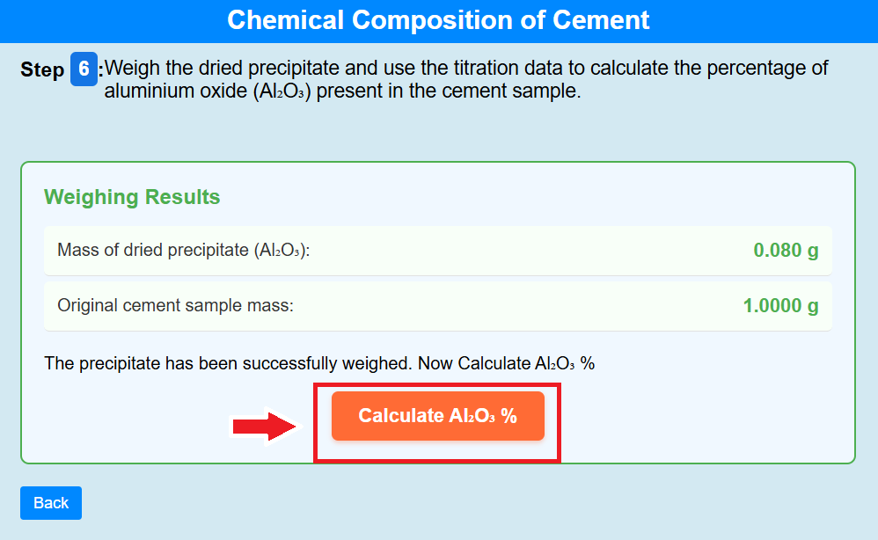878x540 pixels.
Task: Go back with the Back button
Action: click(x=51, y=503)
